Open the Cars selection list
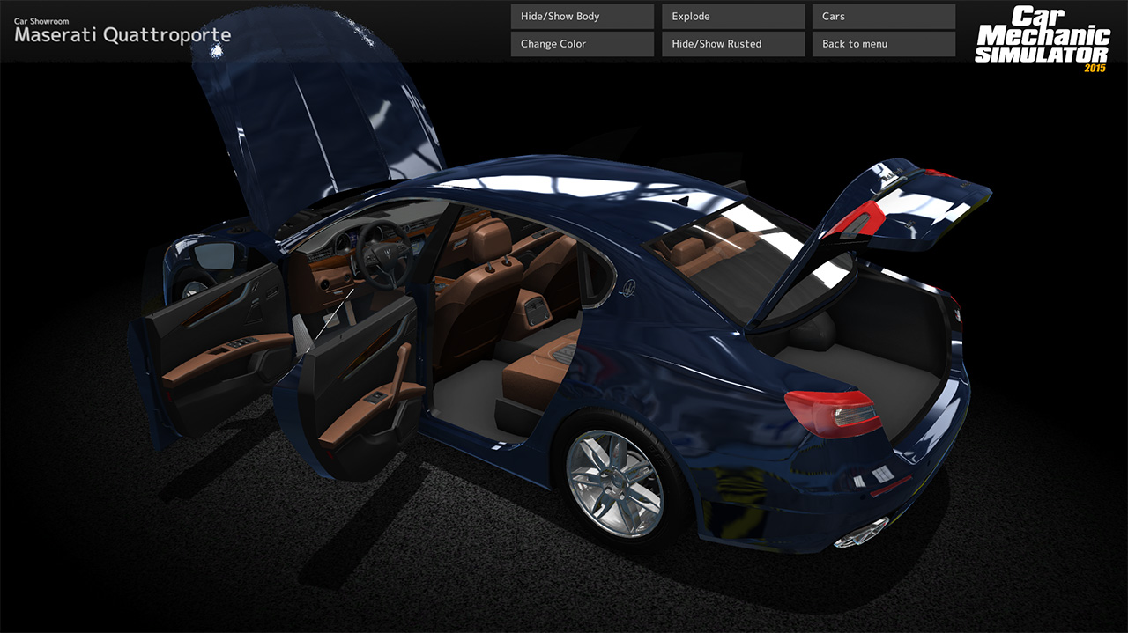The width and height of the screenshot is (1128, 633). click(883, 16)
